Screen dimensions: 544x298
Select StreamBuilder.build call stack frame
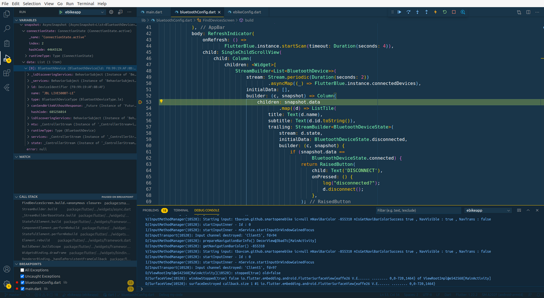(75, 209)
